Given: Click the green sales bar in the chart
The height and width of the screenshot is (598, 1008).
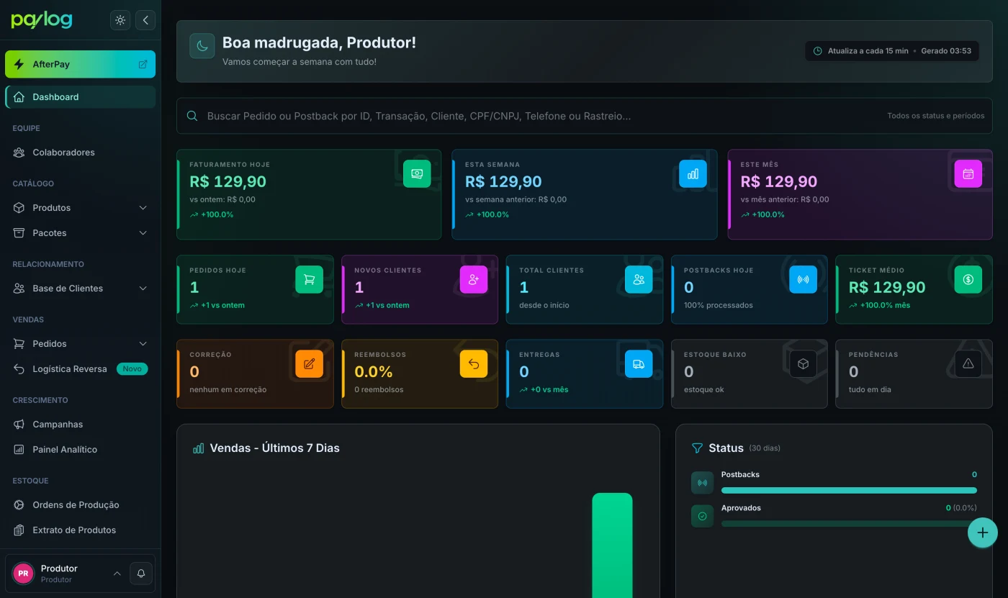Looking at the screenshot, I should [612, 545].
